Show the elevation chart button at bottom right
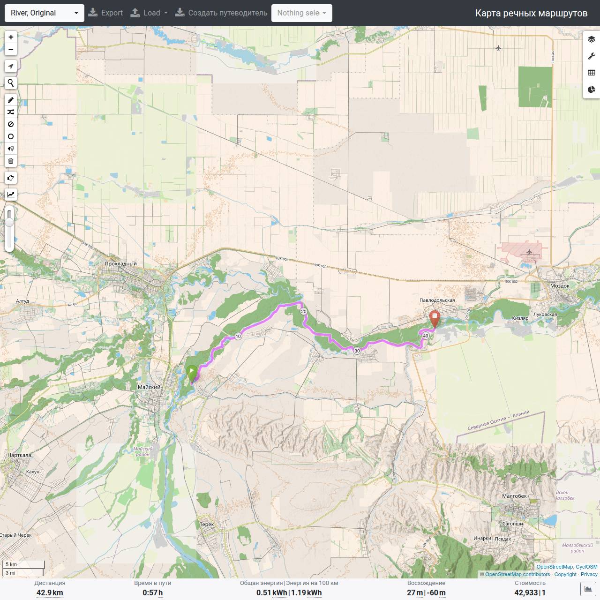This screenshot has height=600, width=600. coord(588,589)
